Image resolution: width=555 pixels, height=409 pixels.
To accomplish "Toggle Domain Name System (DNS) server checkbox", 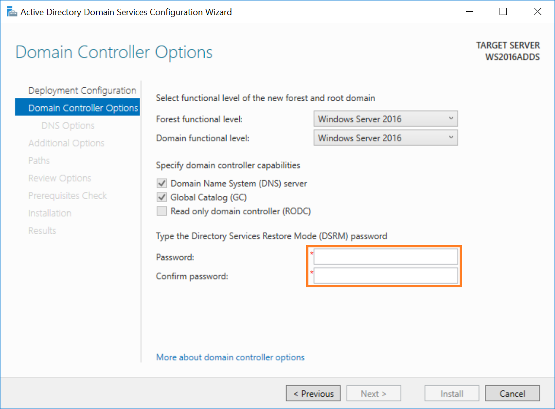I will point(162,183).
